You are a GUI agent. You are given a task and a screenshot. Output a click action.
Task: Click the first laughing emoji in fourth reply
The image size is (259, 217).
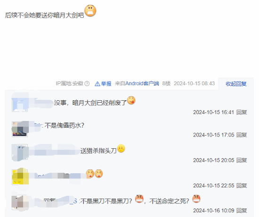pos(90,174)
